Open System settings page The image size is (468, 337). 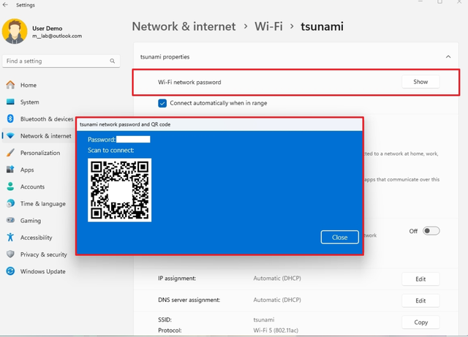pos(29,102)
